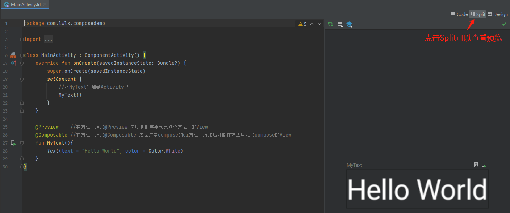Click the overriding method gutter icon
The image size is (510, 213).
click(x=13, y=63)
